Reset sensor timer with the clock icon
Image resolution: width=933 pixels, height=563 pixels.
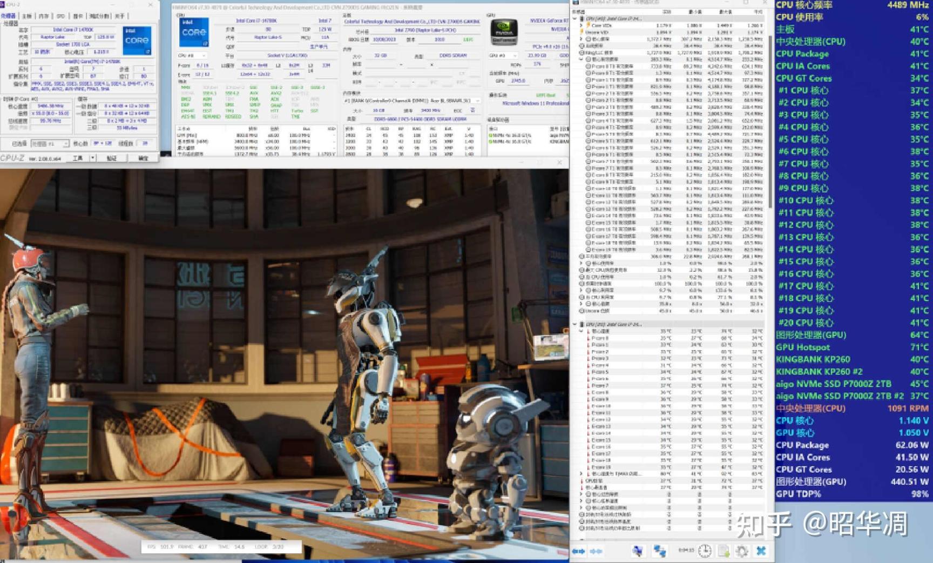705,551
